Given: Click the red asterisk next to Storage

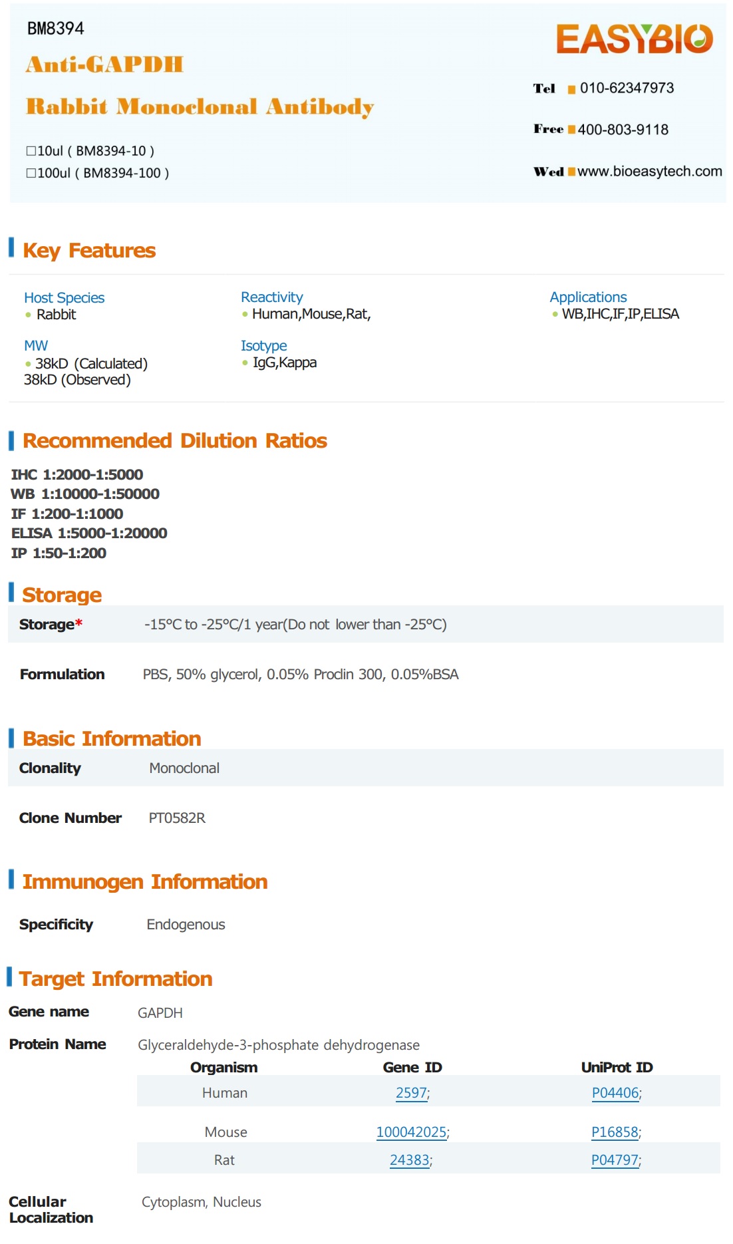Looking at the screenshot, I should click(x=78, y=623).
